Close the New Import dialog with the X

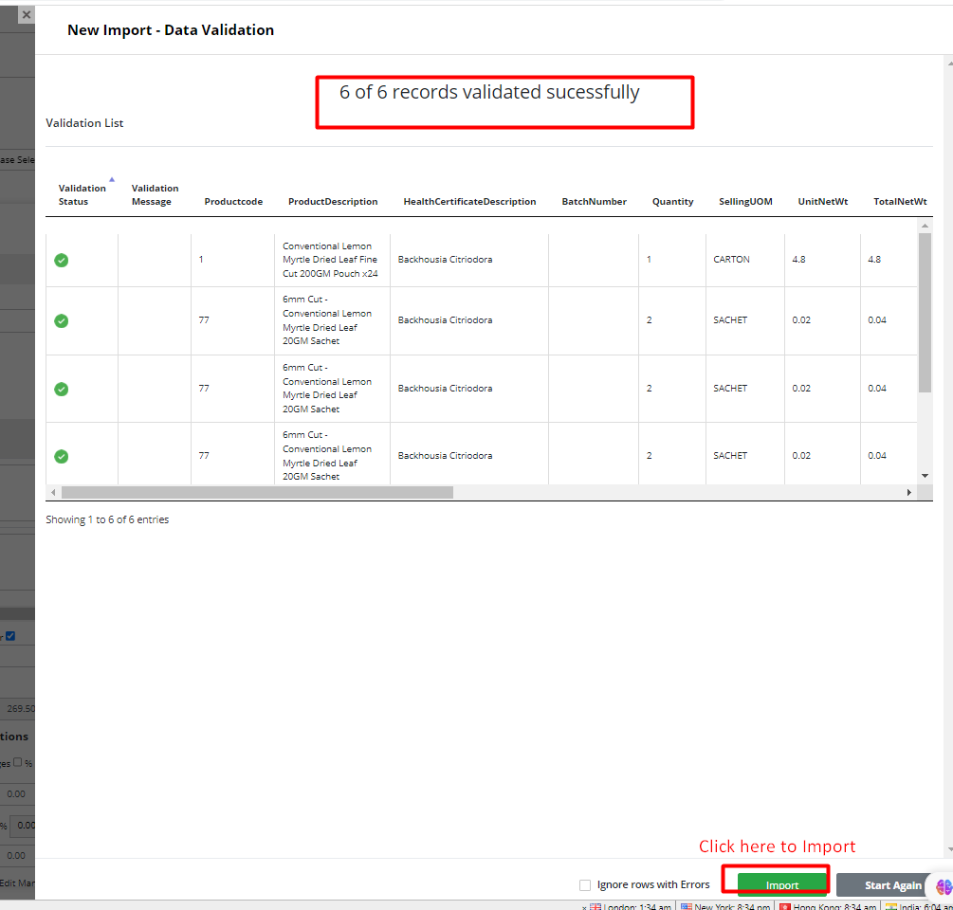(27, 14)
